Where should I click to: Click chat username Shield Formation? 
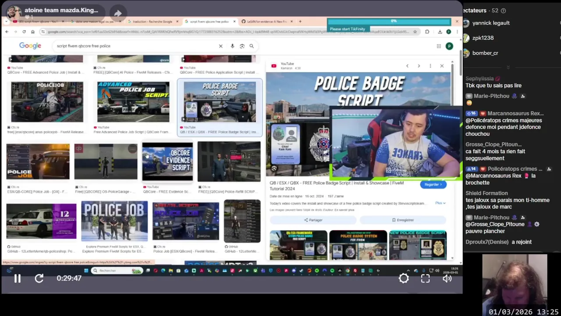[x=486, y=193]
